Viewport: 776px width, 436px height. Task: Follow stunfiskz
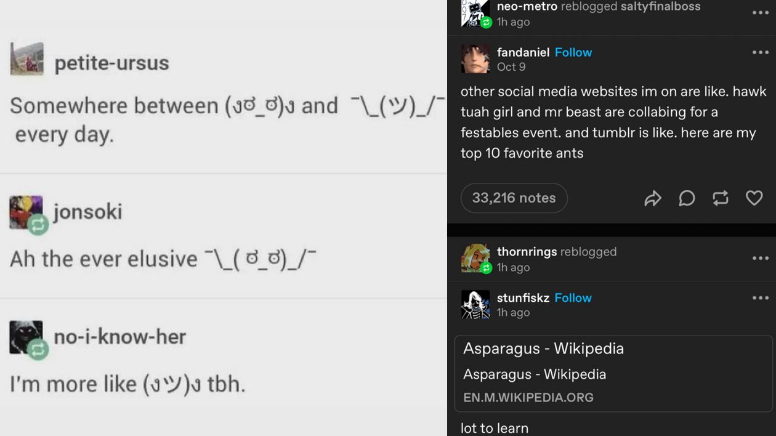tap(573, 298)
